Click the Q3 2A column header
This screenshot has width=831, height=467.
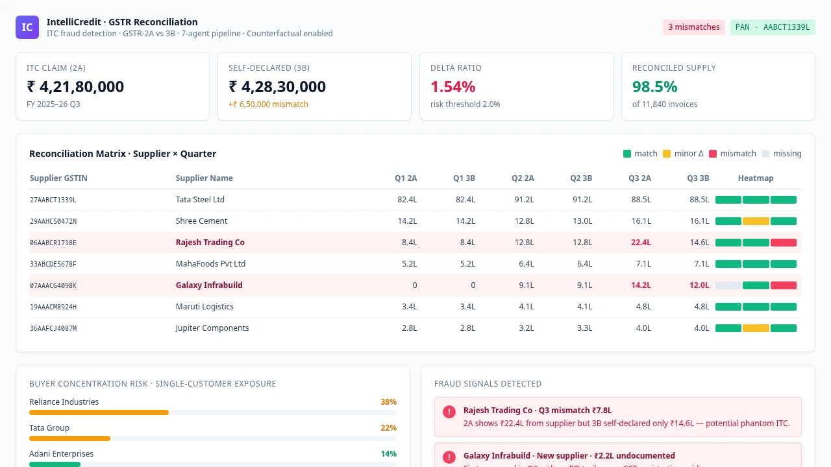pyautogui.click(x=639, y=178)
